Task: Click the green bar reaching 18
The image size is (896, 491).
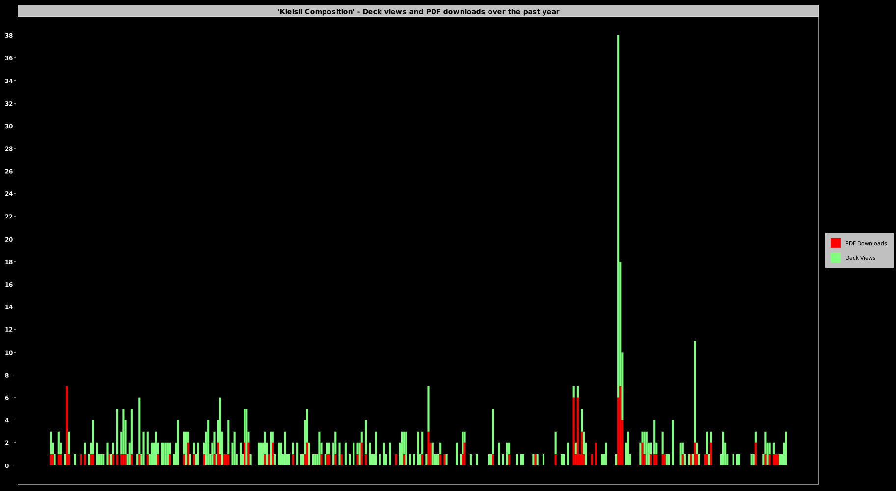Action: [620, 324]
